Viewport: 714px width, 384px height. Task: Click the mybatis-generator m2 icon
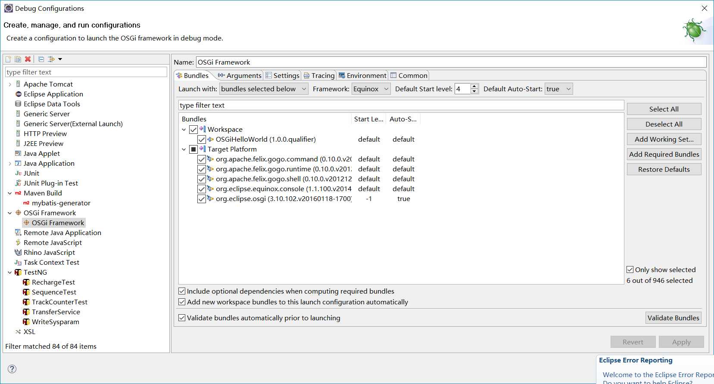26,203
